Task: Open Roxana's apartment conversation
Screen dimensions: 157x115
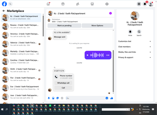Action: [21, 26]
